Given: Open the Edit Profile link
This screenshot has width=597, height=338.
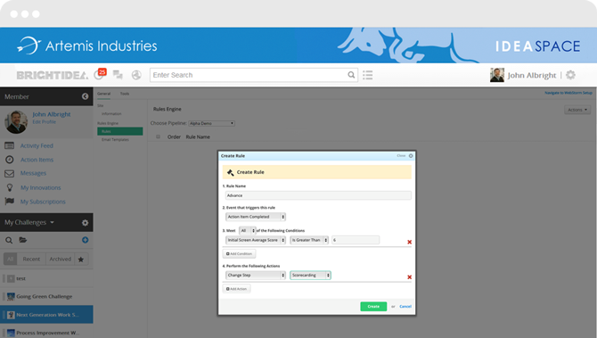Looking at the screenshot, I should [45, 122].
